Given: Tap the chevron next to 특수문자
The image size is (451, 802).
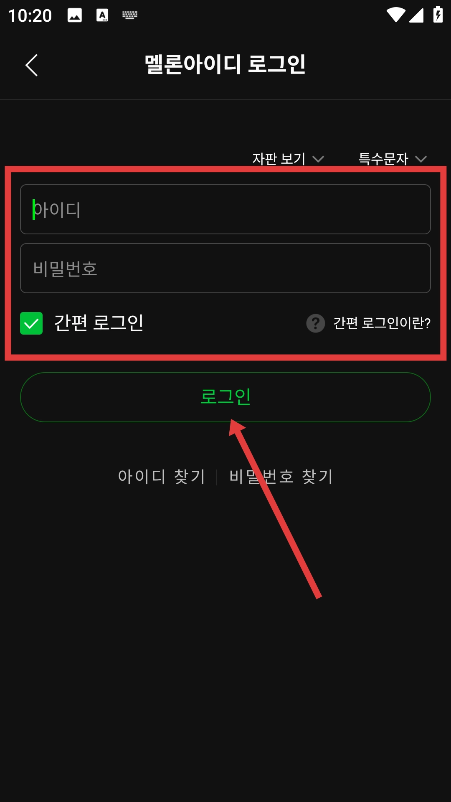Looking at the screenshot, I should click(421, 159).
